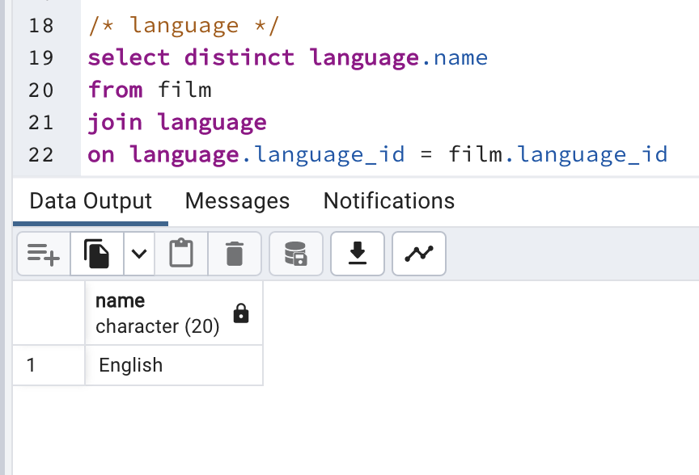Open the copy options dropdown arrow
The width and height of the screenshot is (699, 475).
tap(139, 254)
